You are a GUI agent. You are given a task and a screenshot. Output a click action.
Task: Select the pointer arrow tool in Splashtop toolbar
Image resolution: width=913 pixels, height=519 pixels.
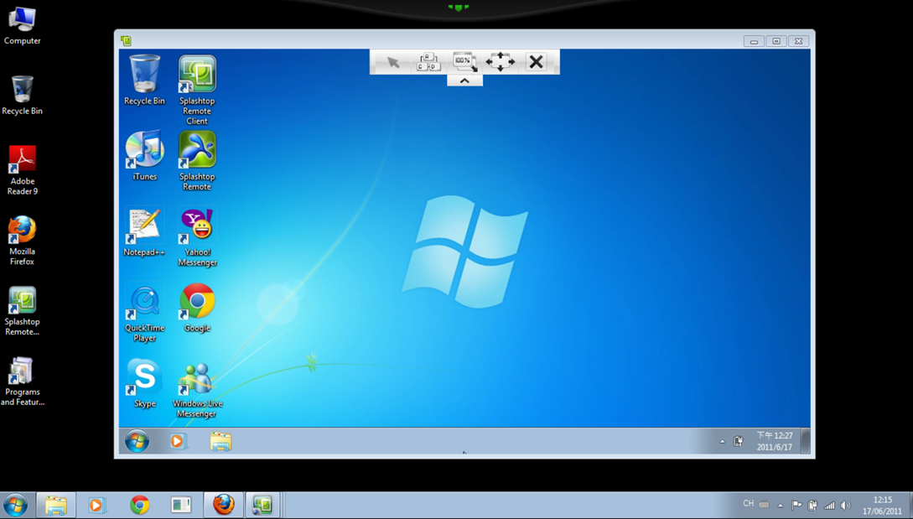tap(393, 62)
